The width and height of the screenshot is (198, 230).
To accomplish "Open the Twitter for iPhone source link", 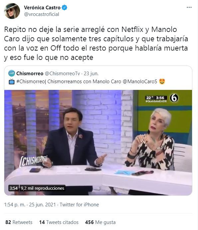I will (x=79, y=205).
